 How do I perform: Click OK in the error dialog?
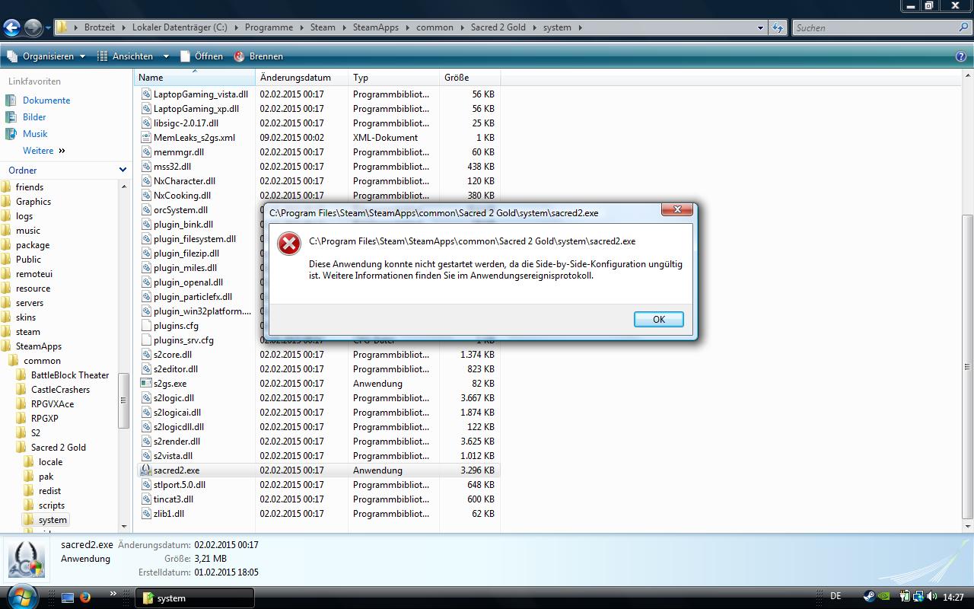(x=658, y=320)
